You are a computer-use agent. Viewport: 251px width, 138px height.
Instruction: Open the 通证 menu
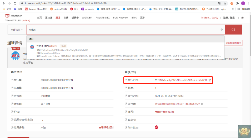coord(58,18)
